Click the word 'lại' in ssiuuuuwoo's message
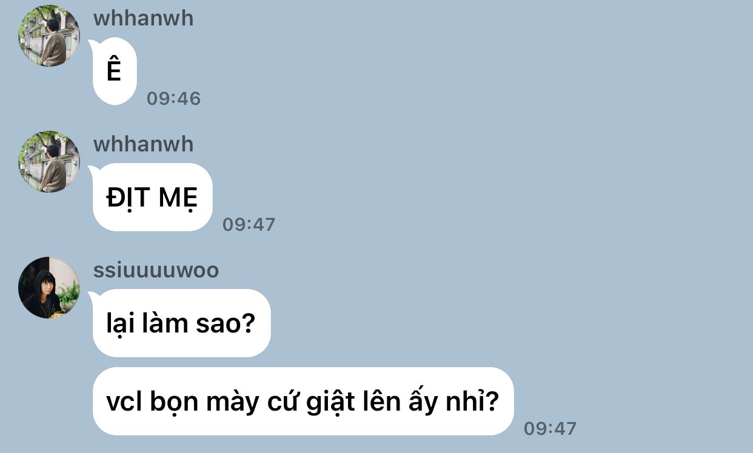Viewport: 753px width, 453px height. tap(118, 325)
